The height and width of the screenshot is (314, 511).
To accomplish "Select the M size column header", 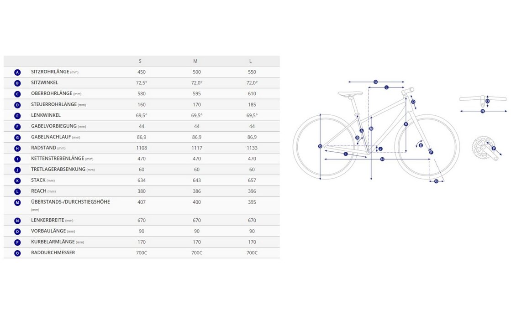I will (195, 61).
